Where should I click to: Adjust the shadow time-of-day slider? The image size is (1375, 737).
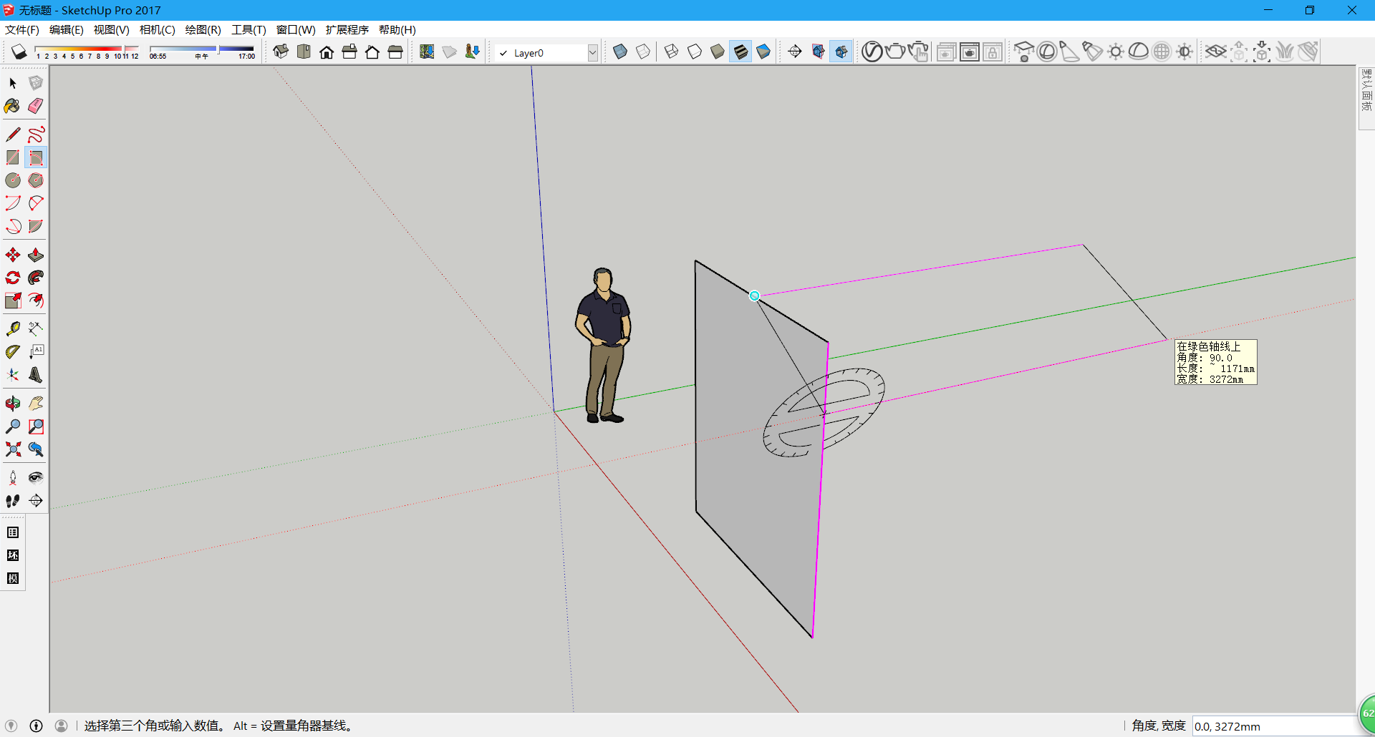tap(202, 52)
